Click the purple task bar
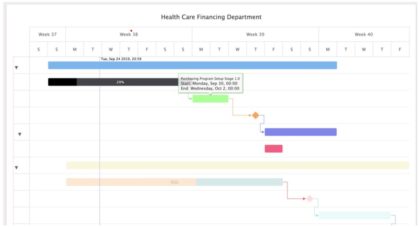This screenshot has height=227, width=419. [x=301, y=132]
